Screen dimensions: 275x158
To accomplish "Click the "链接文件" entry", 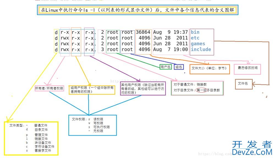I will (x=41, y=139).
